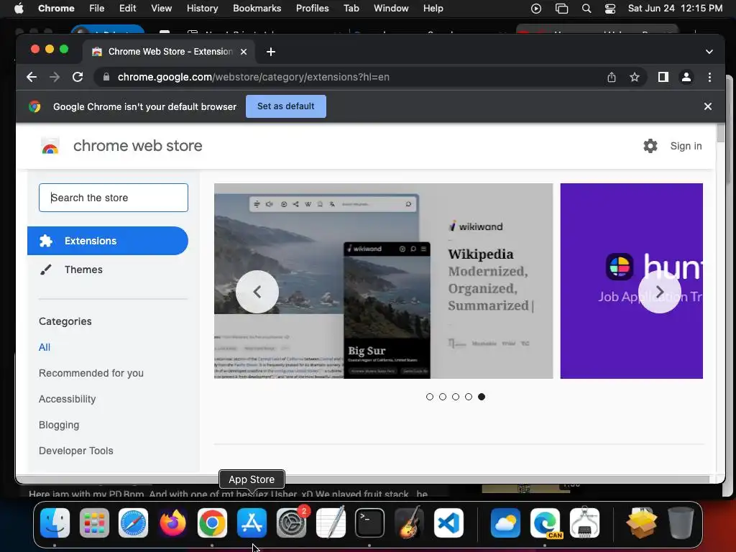
Task: Open web store settings gear
Action: click(x=650, y=146)
